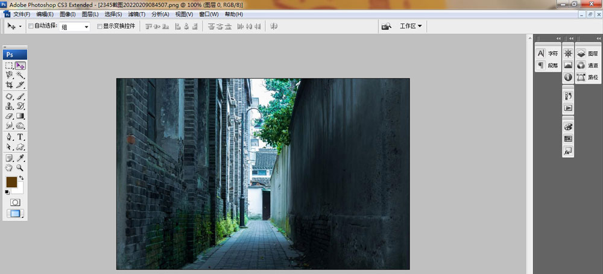Open the 编辑(E) menu

(45, 14)
